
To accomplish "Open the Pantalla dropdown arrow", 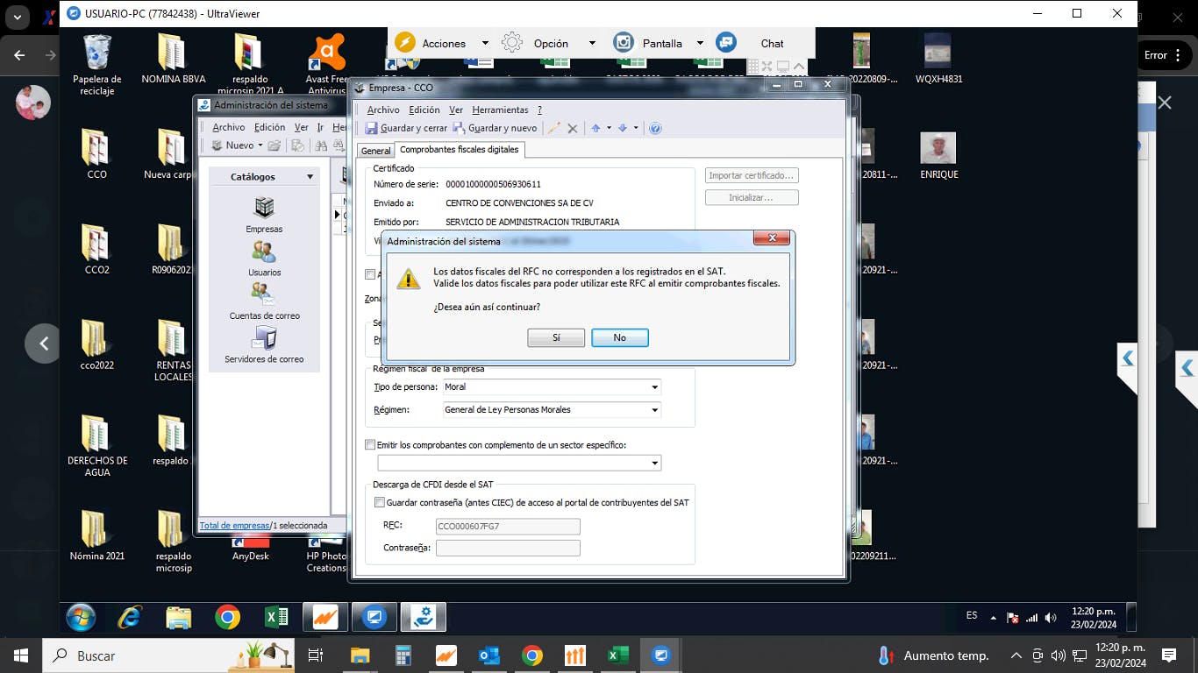I will (700, 43).
